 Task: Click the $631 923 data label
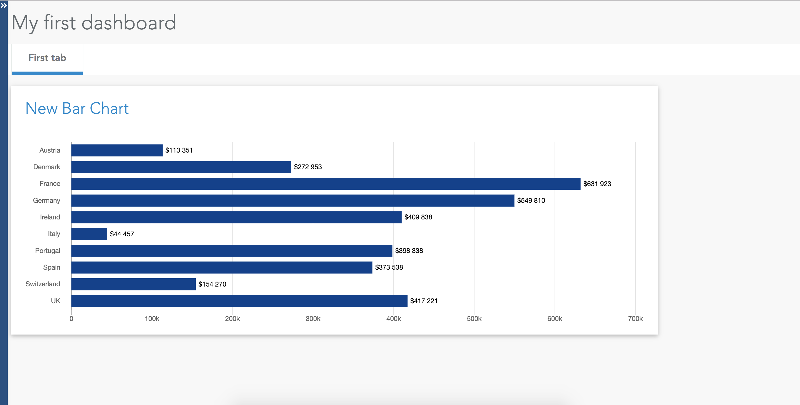pyautogui.click(x=597, y=184)
